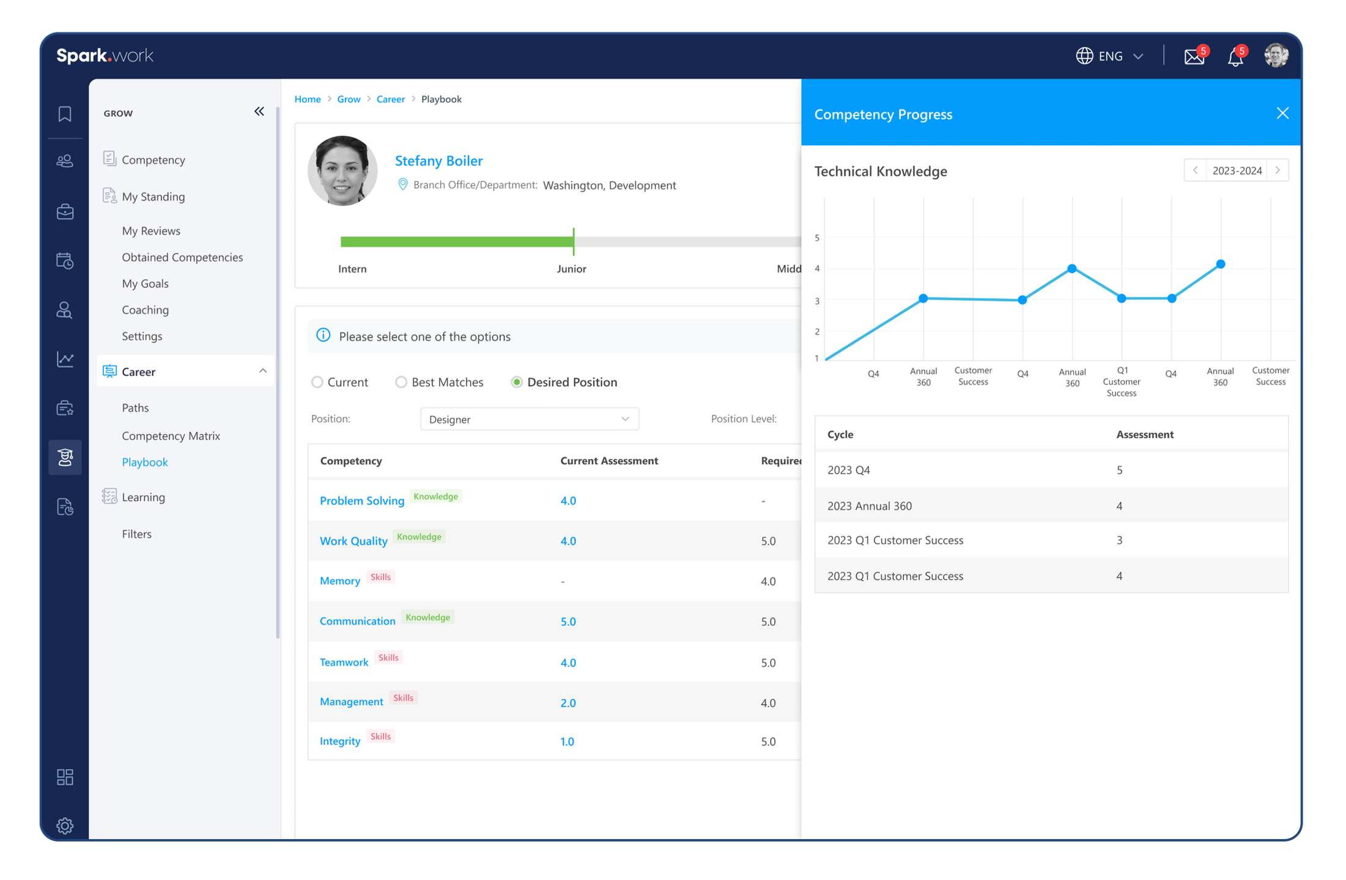Click the Grow breadcrumb link
This screenshot has width=1346, height=880.
tap(349, 99)
